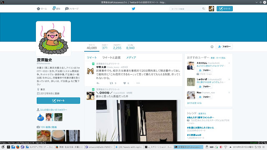Viewport: 267px width, 150px height.
Task: Switch to the emacs24 taskbar window
Action: (99, 147)
